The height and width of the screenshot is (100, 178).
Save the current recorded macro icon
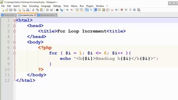(139, 10)
